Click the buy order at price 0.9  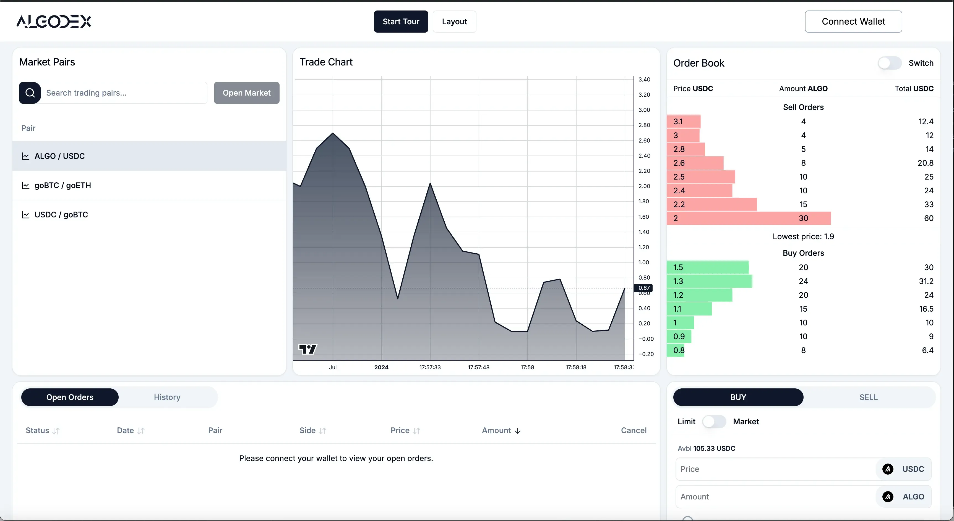803,337
